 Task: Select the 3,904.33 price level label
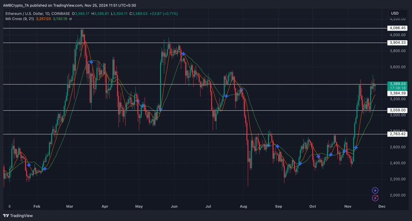[397, 43]
